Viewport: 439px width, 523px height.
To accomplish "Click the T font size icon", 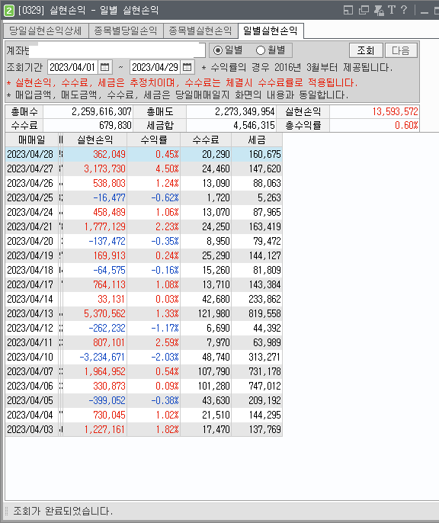I will 392,10.
